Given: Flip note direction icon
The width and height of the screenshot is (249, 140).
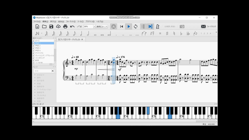Looking at the screenshot, I should tap(195, 33).
